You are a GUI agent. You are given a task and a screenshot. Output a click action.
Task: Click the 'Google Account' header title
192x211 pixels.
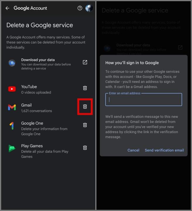pos(30,8)
